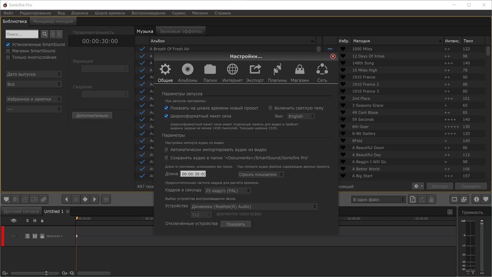Toggle Установленные SmartSound checkbox
Viewport: 492px width, 277px height.
(x=8, y=45)
